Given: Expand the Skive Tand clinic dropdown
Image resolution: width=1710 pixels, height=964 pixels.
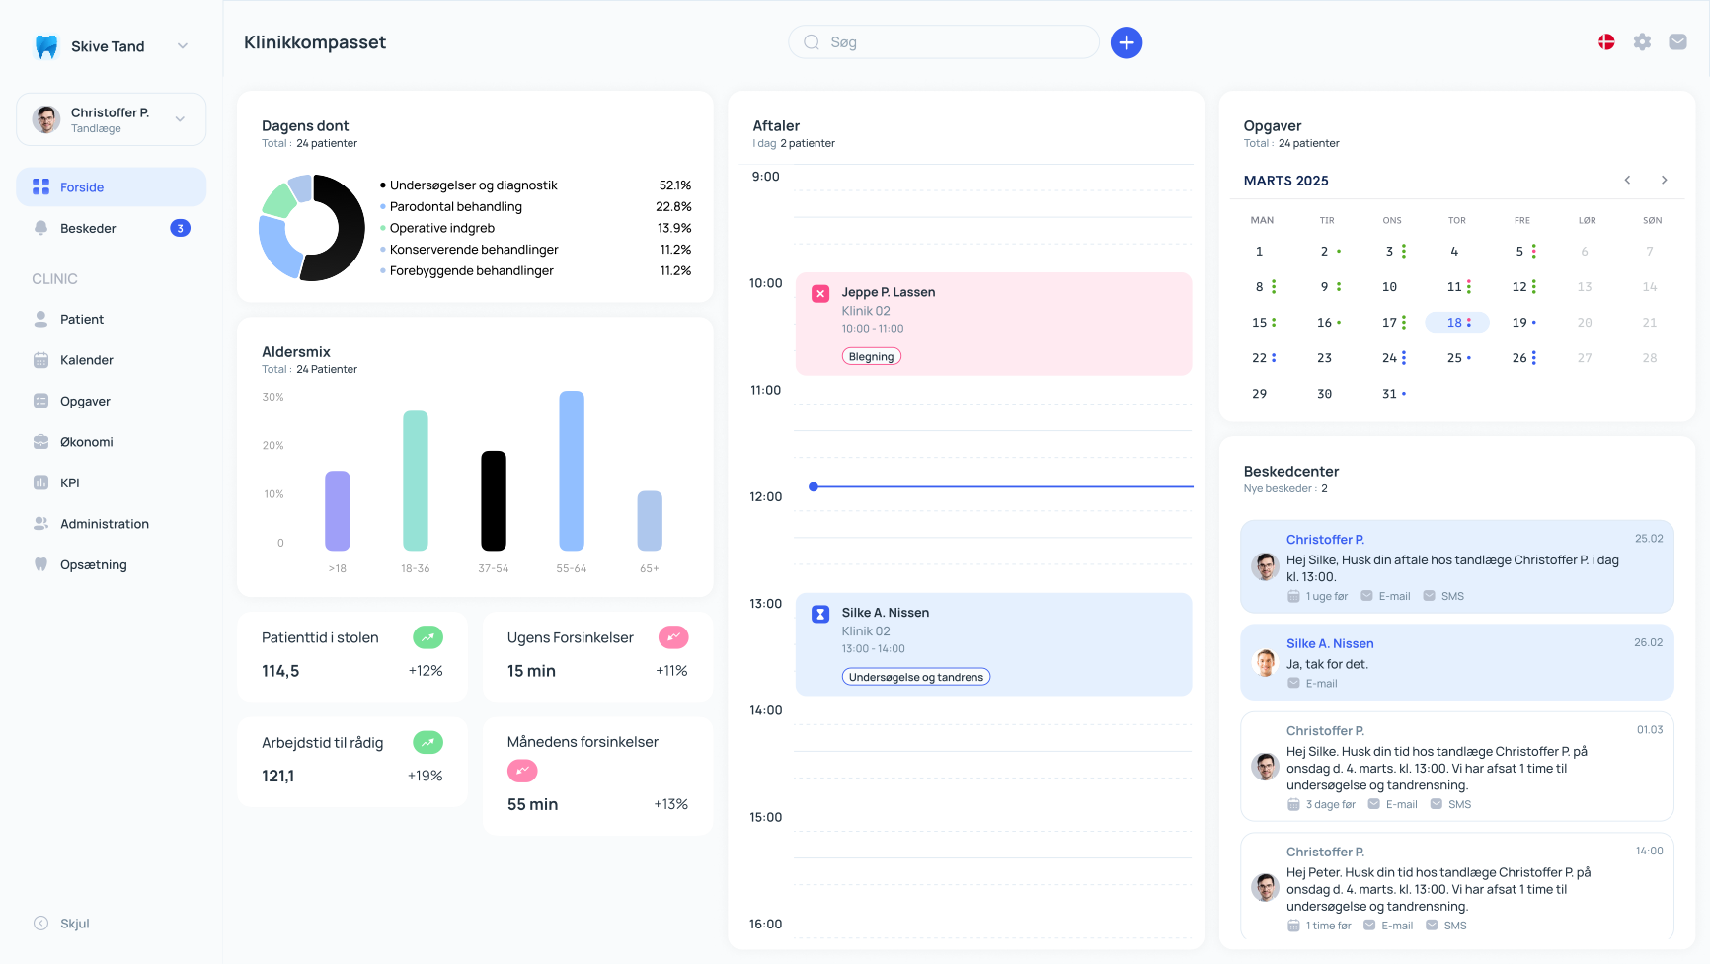Looking at the screenshot, I should pyautogui.click(x=183, y=46).
